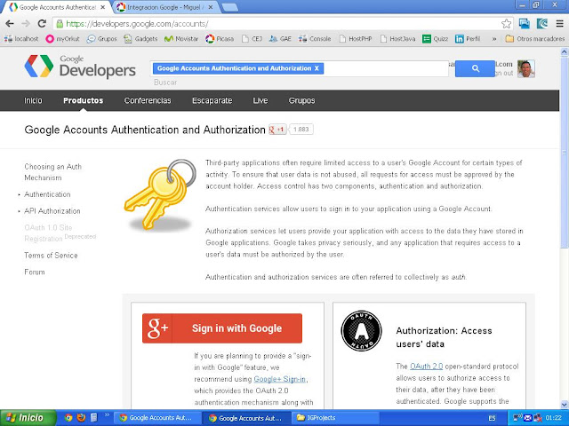The width and height of the screenshot is (569, 426).
Task: Open Choosing an Auth Mechanism link
Action: [x=53, y=172]
